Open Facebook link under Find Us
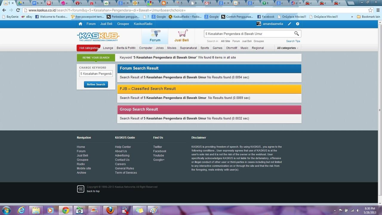Image resolution: width=382 pixels, height=215 pixels. 160,151
